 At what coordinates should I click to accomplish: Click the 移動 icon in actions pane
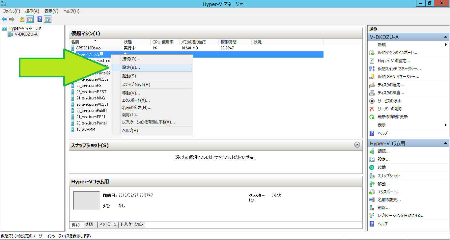[x=372, y=184]
